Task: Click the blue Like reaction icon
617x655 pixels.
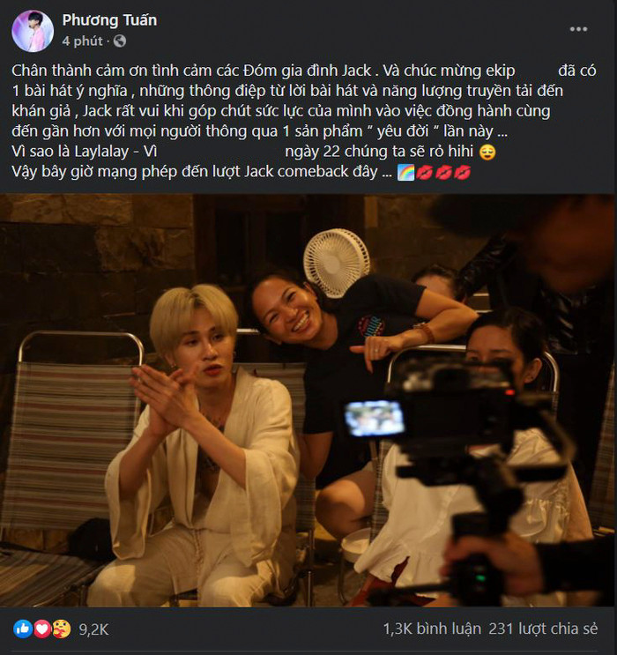Action: (22, 629)
